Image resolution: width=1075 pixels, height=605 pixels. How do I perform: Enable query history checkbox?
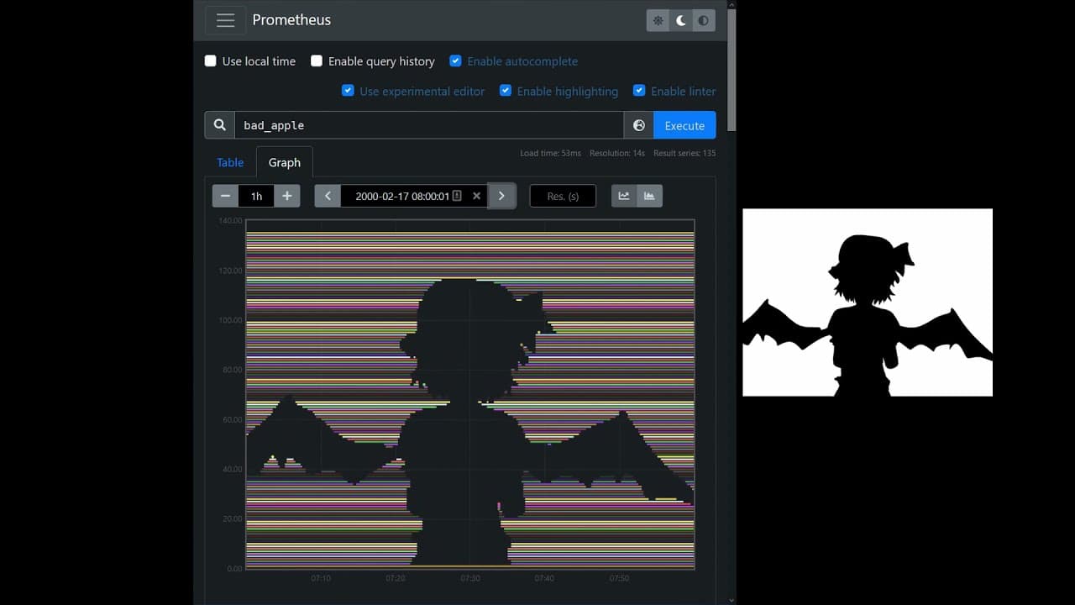pos(317,61)
